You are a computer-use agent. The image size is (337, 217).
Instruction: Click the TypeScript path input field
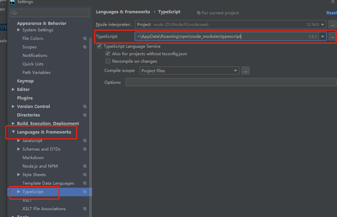click(x=227, y=36)
